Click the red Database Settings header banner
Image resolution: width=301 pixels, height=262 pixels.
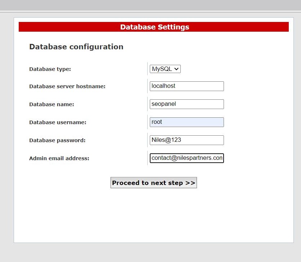154,27
